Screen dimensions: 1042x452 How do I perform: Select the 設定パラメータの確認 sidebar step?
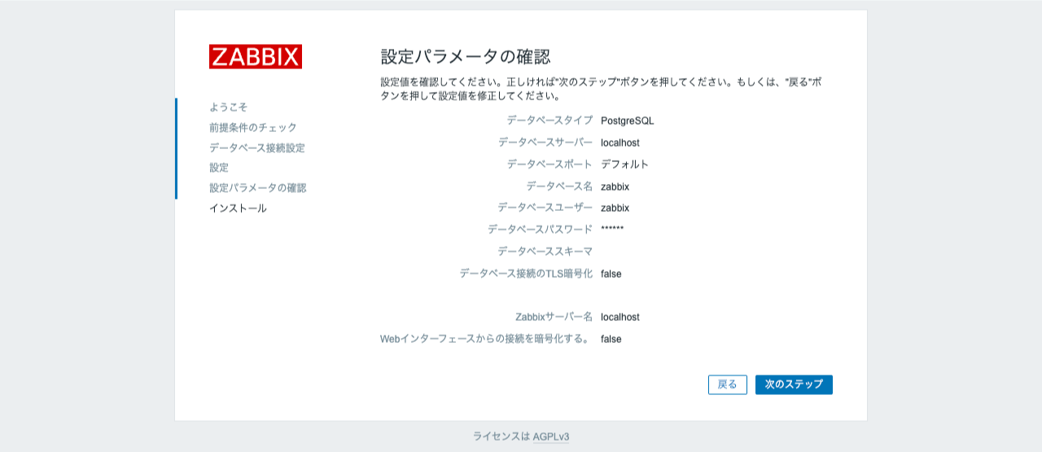coord(258,187)
